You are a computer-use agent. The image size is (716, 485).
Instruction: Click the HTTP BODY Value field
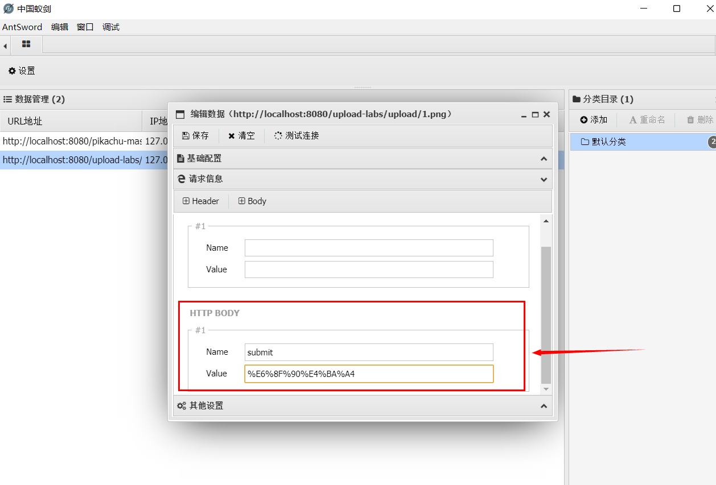tap(369, 374)
